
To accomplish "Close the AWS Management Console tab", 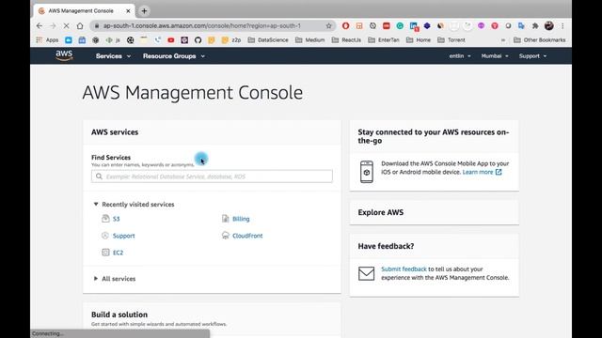I will tap(129, 10).
